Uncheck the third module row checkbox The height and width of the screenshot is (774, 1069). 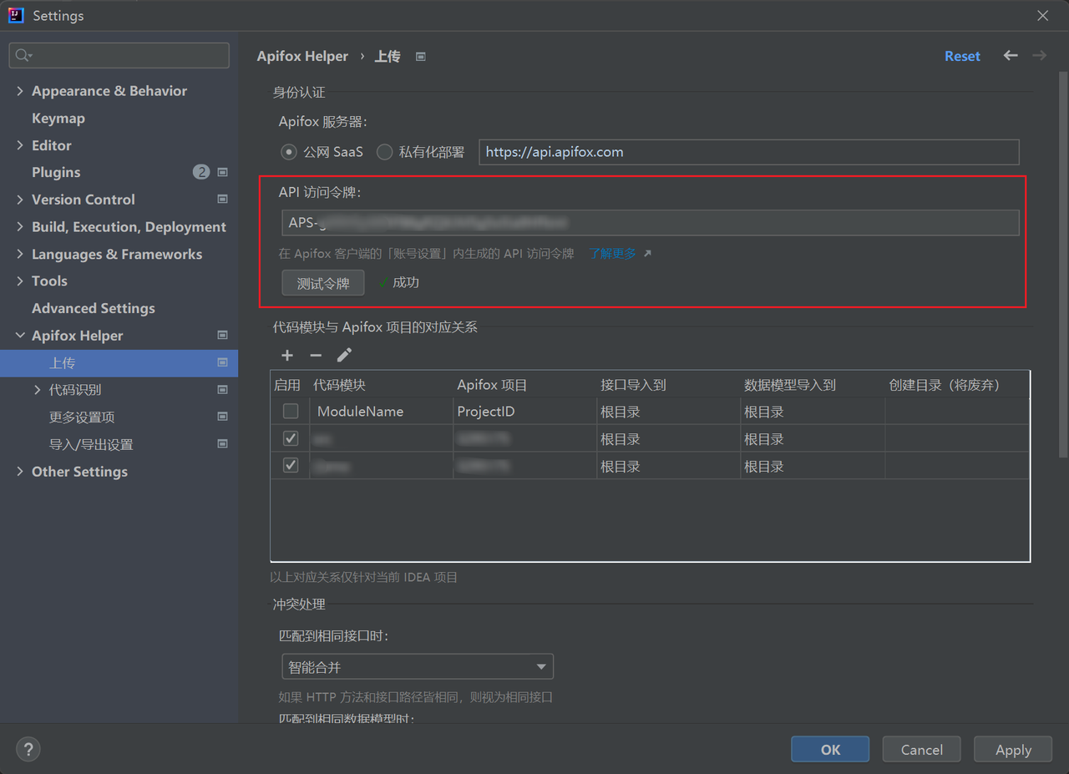[291, 466]
